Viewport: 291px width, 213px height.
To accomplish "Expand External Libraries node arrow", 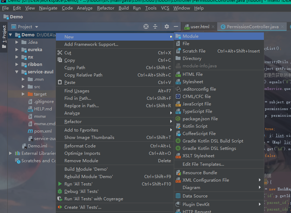I will pos(11,153).
